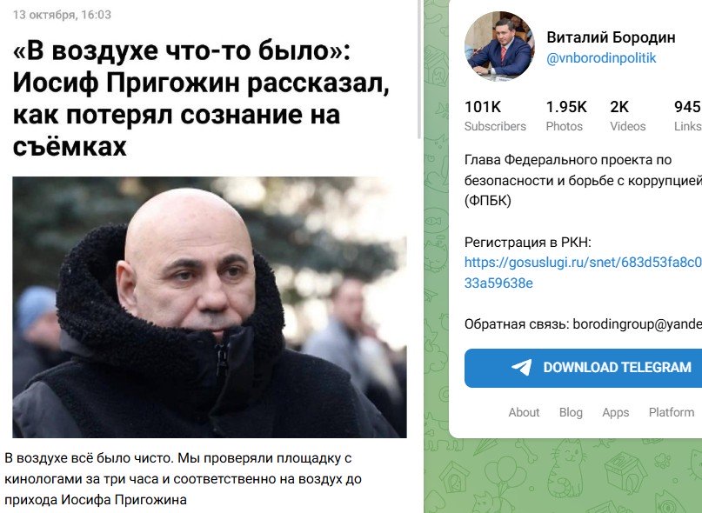The width and height of the screenshot is (702, 513).
Task: Click the article date 13 октября, 16:03
Action: coord(62,15)
